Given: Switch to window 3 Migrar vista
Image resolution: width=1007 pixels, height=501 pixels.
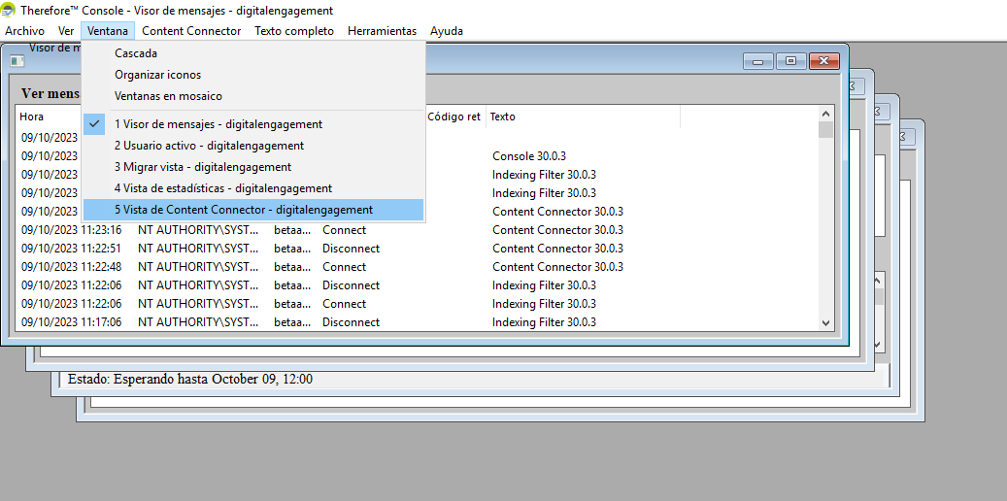Looking at the screenshot, I should (x=253, y=167).
